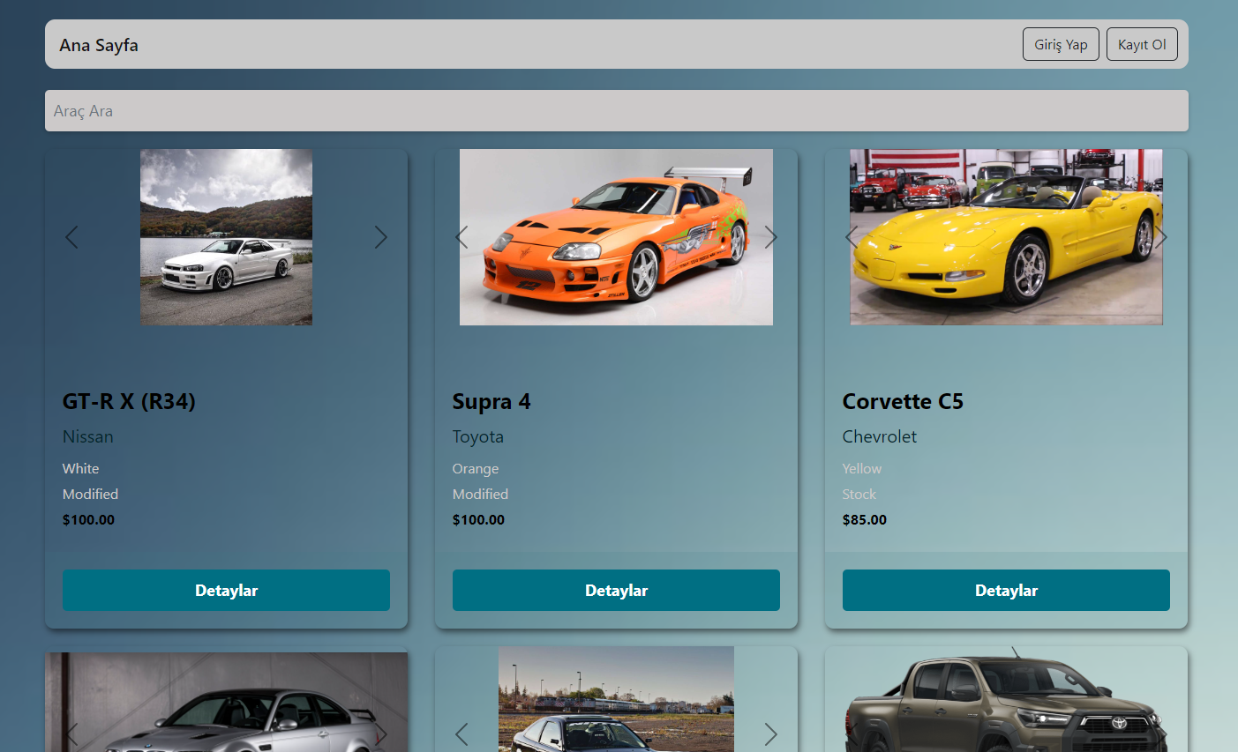Open Detaylar for the Supra 4
The width and height of the screenshot is (1238, 752).
pyautogui.click(x=616, y=591)
